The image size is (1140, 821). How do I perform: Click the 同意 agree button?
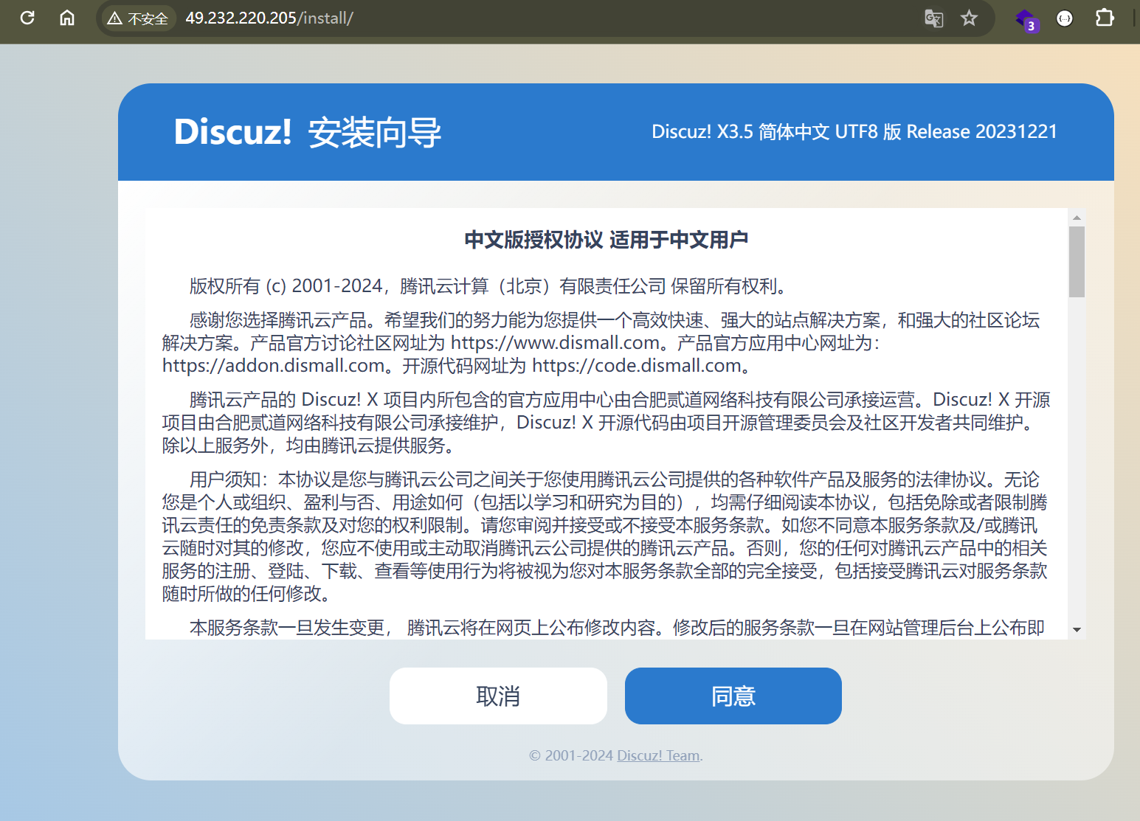733,696
